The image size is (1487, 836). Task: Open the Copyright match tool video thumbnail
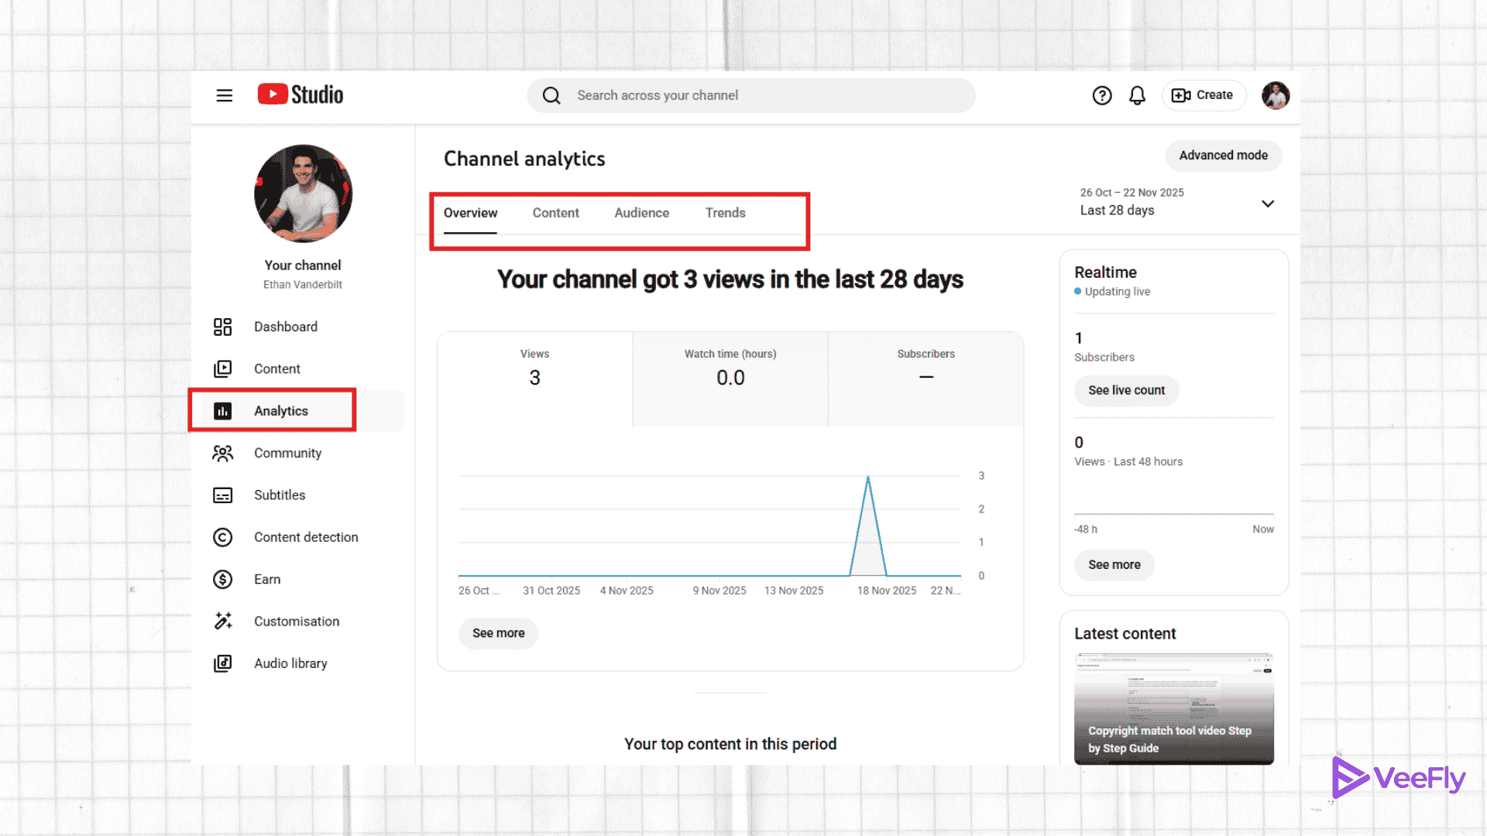(1173, 707)
